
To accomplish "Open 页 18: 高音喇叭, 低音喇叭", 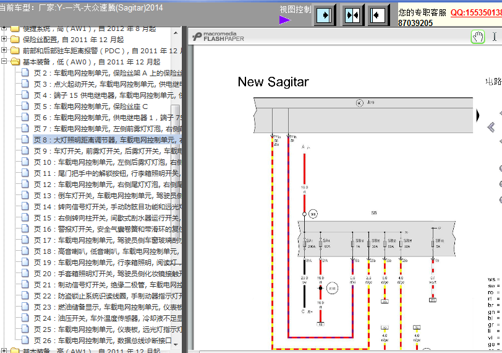I will pos(108,251).
